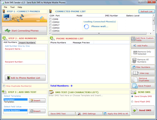The width and height of the screenshot is (157, 120).
Task: Click the COM Port column header
Action: (x=62, y=16)
